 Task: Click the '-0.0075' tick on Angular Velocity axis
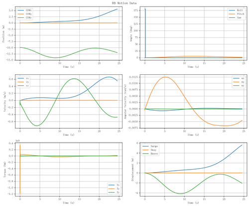click(x=133, y=128)
